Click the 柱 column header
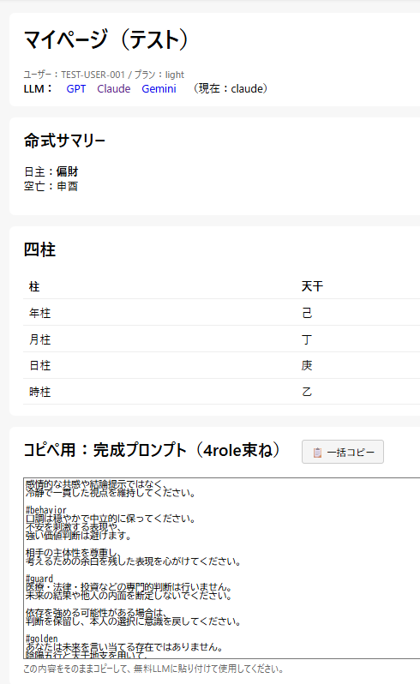This screenshot has height=684, width=420. click(x=34, y=286)
